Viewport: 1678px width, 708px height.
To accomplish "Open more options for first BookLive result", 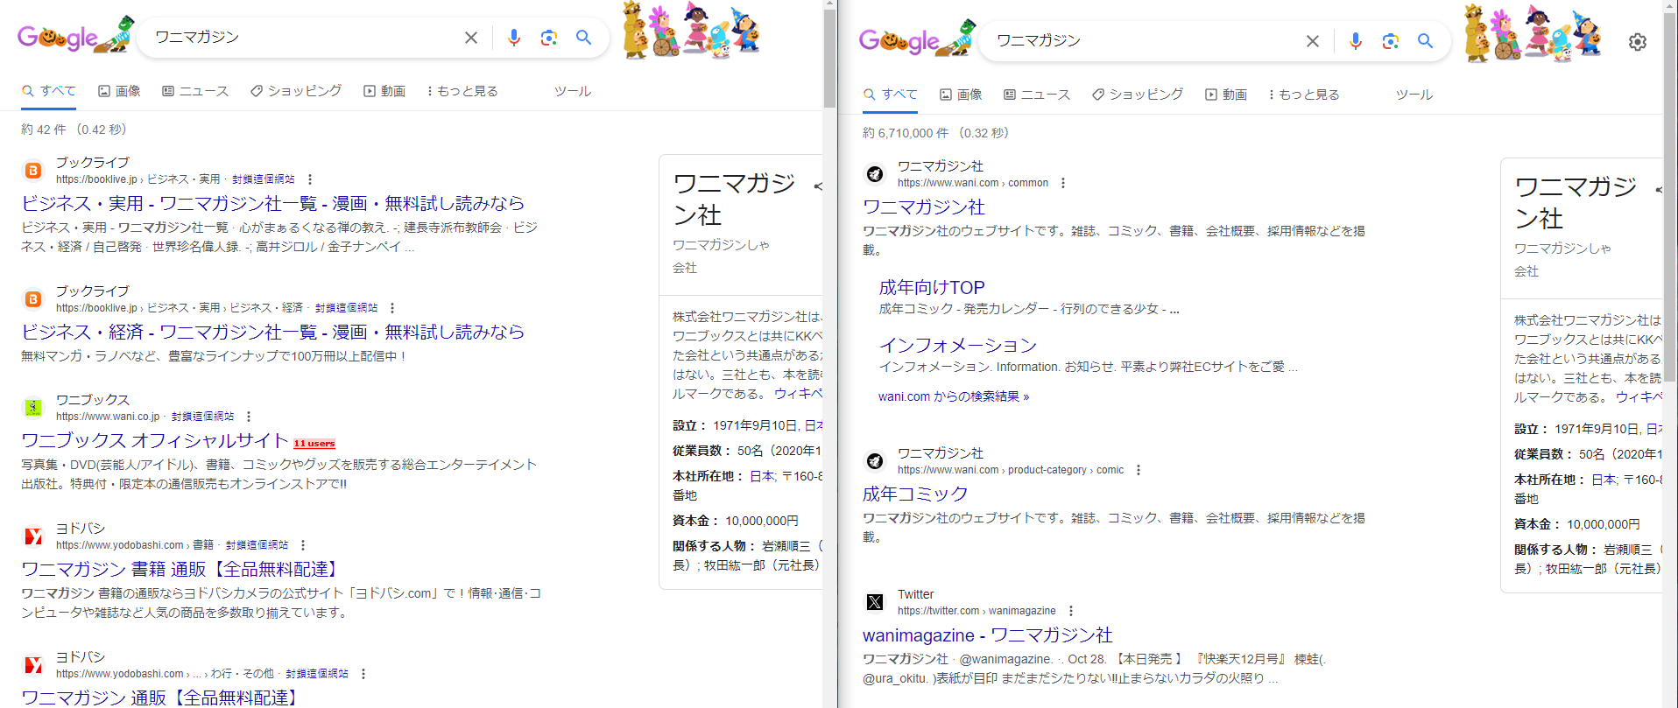I will 310,179.
